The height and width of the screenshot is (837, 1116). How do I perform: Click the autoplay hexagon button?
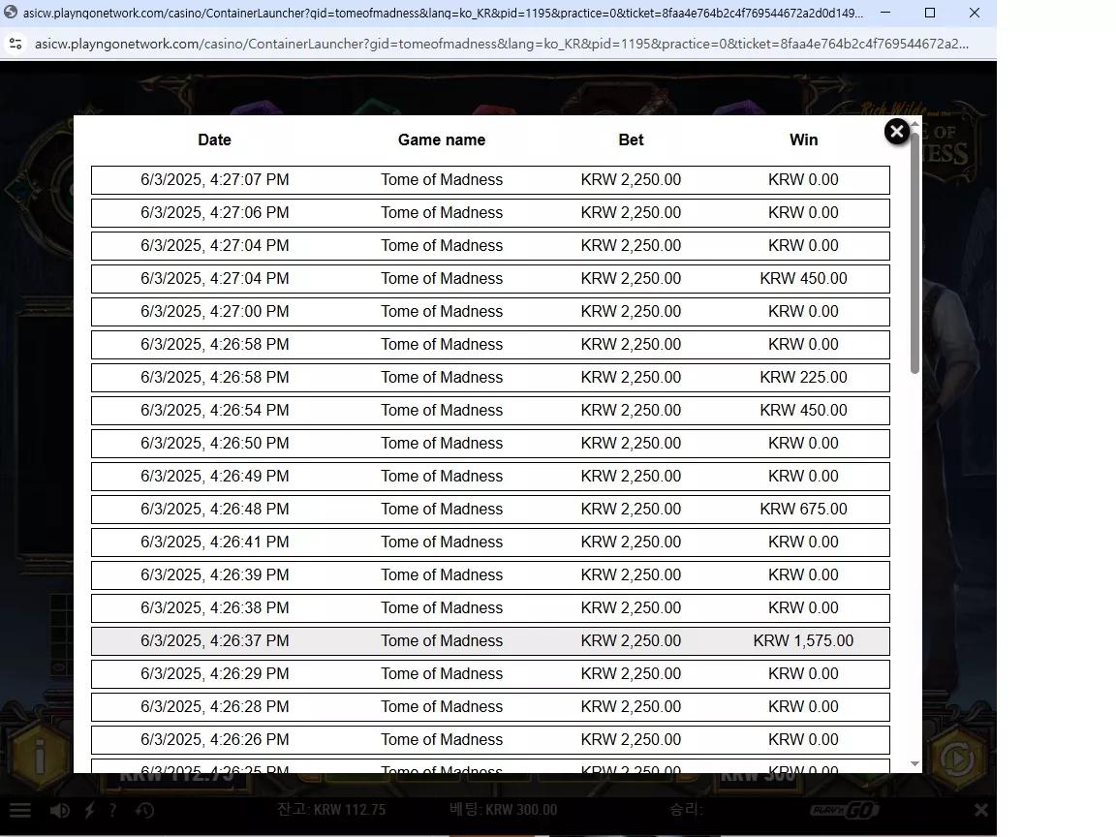click(x=957, y=759)
